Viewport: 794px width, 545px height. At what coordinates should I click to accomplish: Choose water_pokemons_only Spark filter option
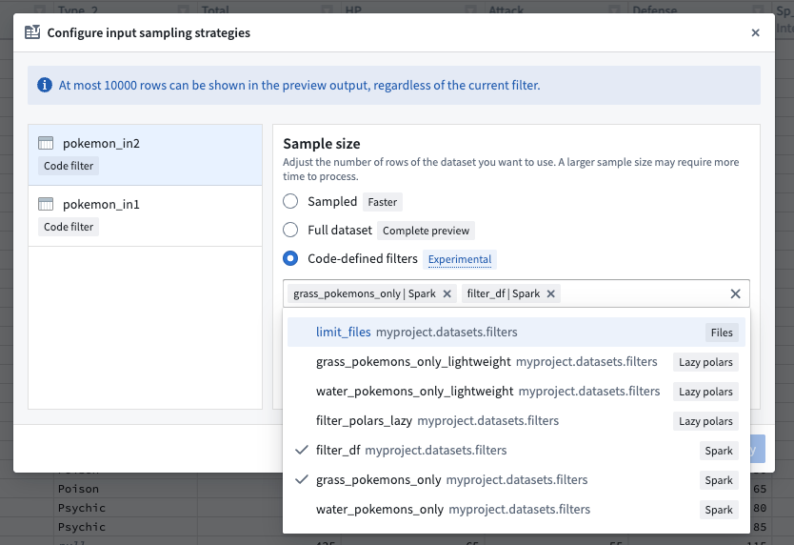[516, 509]
